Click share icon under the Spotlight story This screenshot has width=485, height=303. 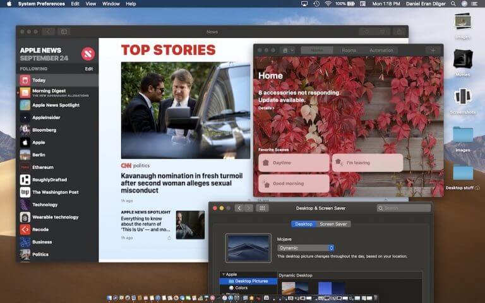169,238
